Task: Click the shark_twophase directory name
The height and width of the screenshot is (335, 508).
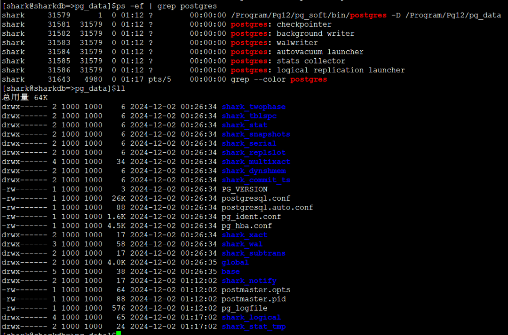Action: pos(254,107)
